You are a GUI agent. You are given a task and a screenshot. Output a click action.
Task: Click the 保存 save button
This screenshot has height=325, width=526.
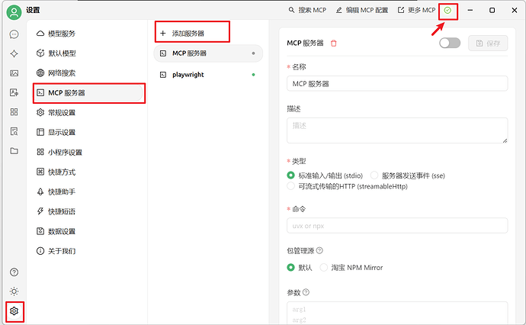pos(488,43)
